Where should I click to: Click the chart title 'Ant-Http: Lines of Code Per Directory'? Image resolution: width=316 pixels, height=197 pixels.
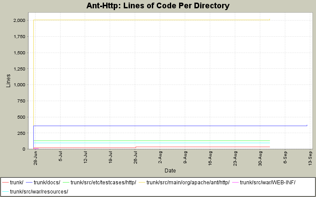[x=158, y=6]
